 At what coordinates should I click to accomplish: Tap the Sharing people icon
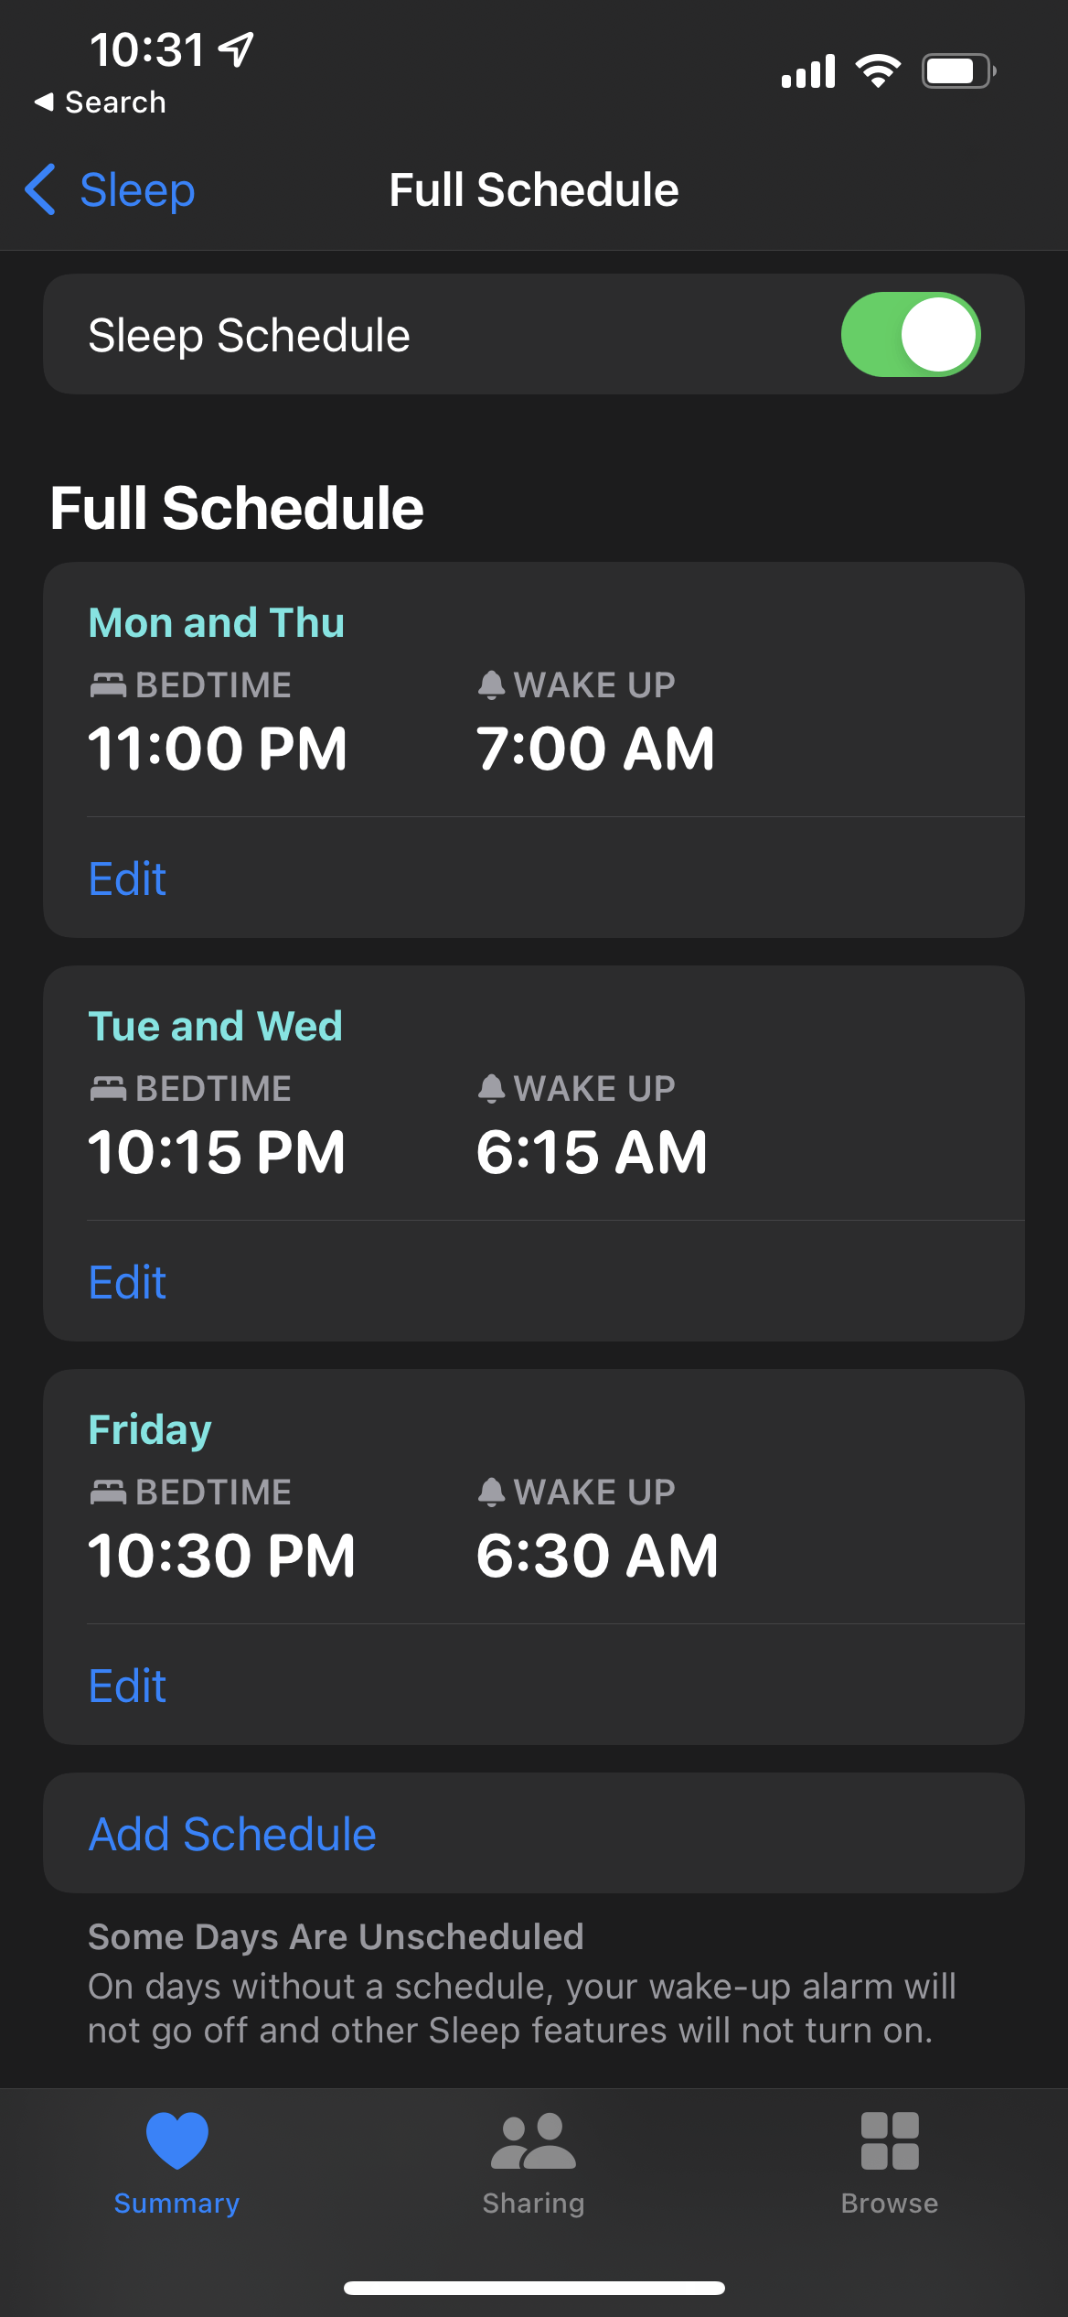pyautogui.click(x=533, y=2140)
